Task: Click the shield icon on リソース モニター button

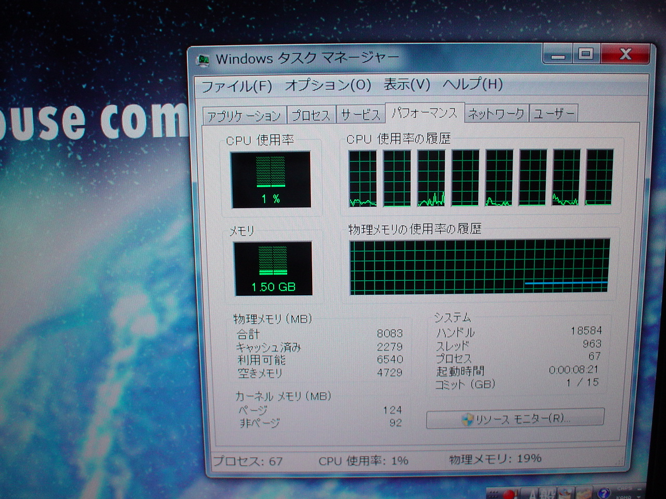Action: coord(468,419)
